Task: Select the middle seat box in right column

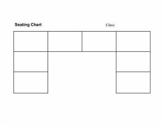Action: point(133,62)
